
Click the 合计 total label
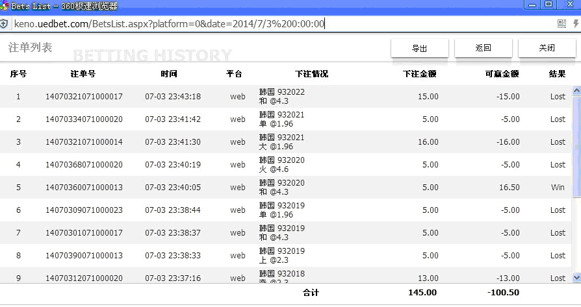click(311, 293)
